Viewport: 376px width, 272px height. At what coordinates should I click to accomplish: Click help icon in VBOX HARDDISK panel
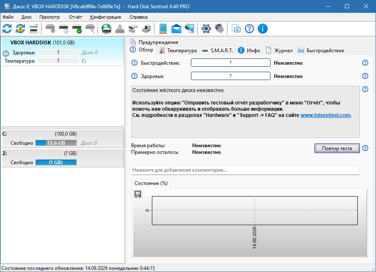(x=6, y=53)
